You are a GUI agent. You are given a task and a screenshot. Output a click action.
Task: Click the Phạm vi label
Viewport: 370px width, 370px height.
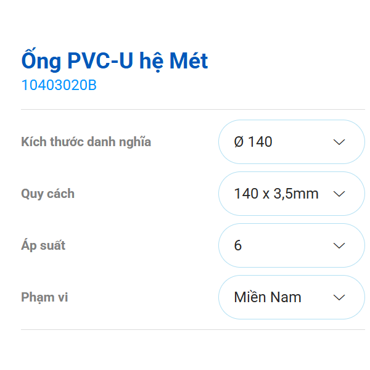(44, 297)
